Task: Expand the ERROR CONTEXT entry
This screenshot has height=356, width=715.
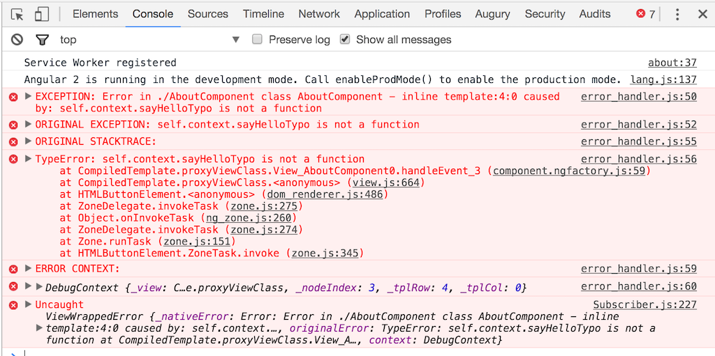Action: (x=28, y=269)
